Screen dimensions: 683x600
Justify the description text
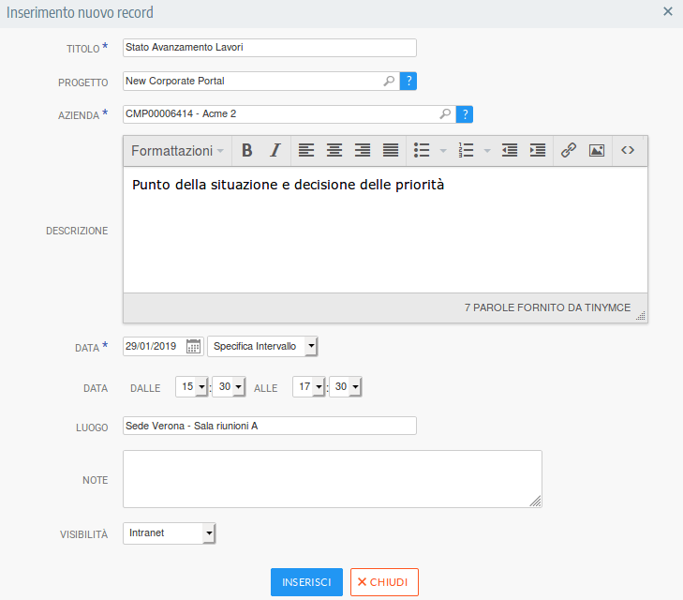pyautogui.click(x=391, y=150)
